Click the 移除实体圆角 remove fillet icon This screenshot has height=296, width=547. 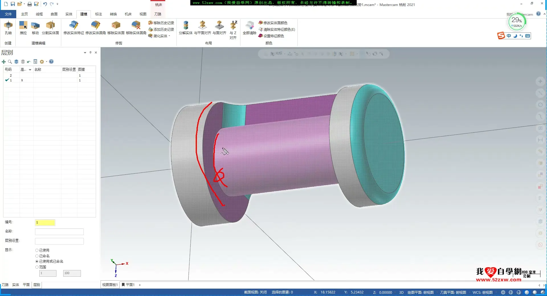[x=136, y=28]
